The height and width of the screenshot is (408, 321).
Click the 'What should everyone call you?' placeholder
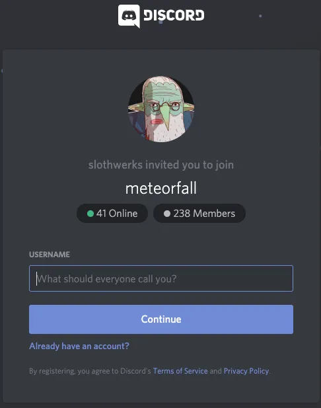[106, 279]
